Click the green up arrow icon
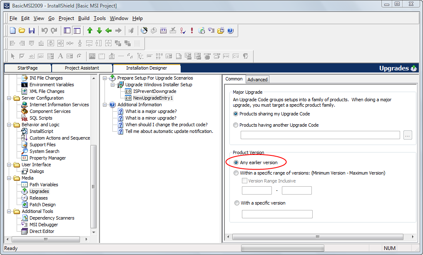 (x=90, y=30)
